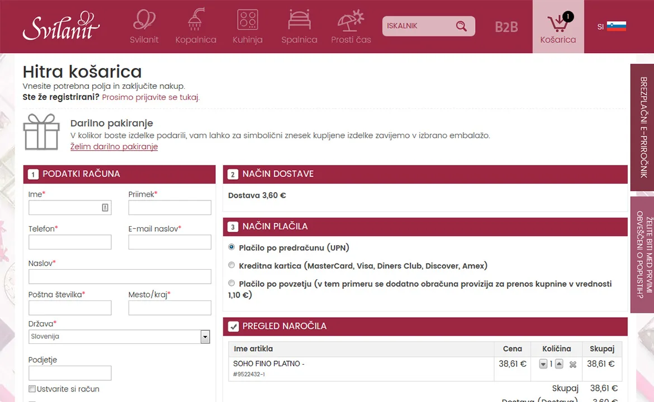The image size is (654, 402).
Task: Open the Kopalnica shower category
Action: (x=196, y=26)
